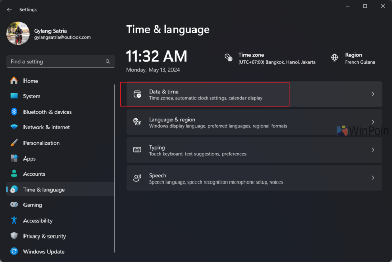Image resolution: width=392 pixels, height=262 pixels.
Task: Click the Time zone label at top
Action: point(251,55)
